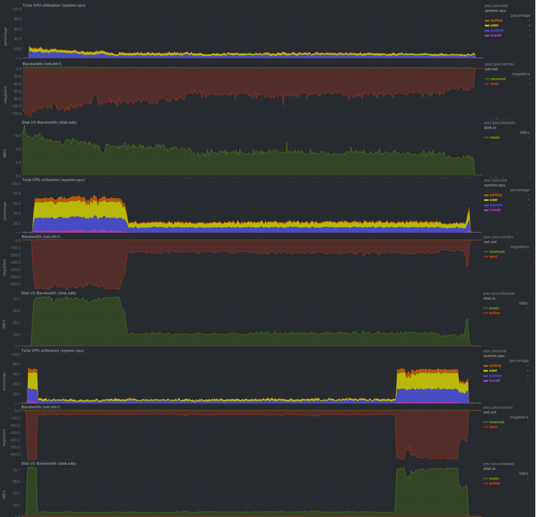Toggle received in the middle net.net legend
This screenshot has width=536, height=517.
pyautogui.click(x=497, y=252)
